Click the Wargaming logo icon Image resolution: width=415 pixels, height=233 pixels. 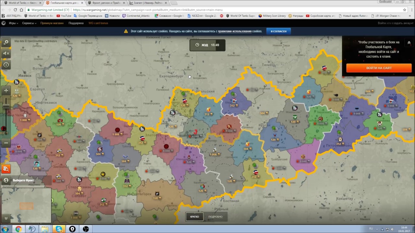4,23
